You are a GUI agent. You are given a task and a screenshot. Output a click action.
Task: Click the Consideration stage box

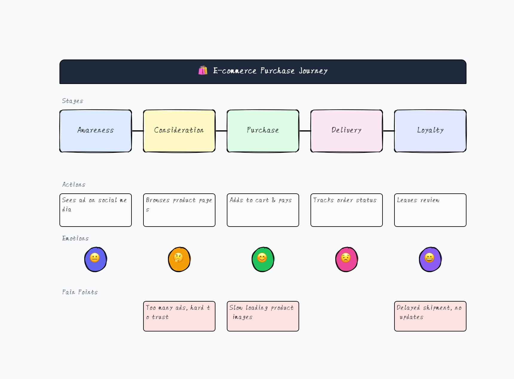tap(179, 131)
